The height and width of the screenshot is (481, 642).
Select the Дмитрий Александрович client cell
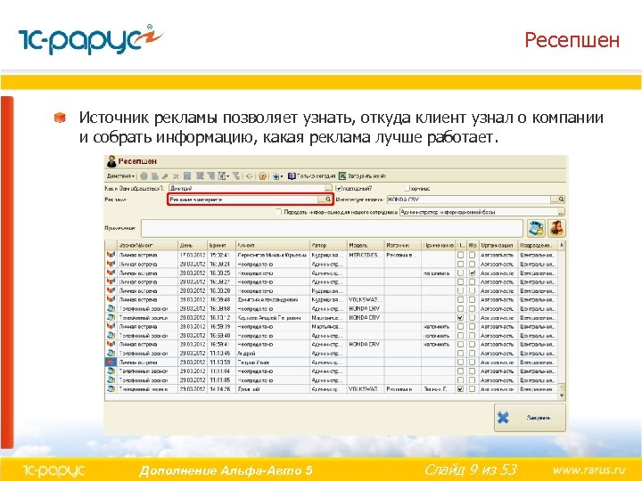click(273, 299)
